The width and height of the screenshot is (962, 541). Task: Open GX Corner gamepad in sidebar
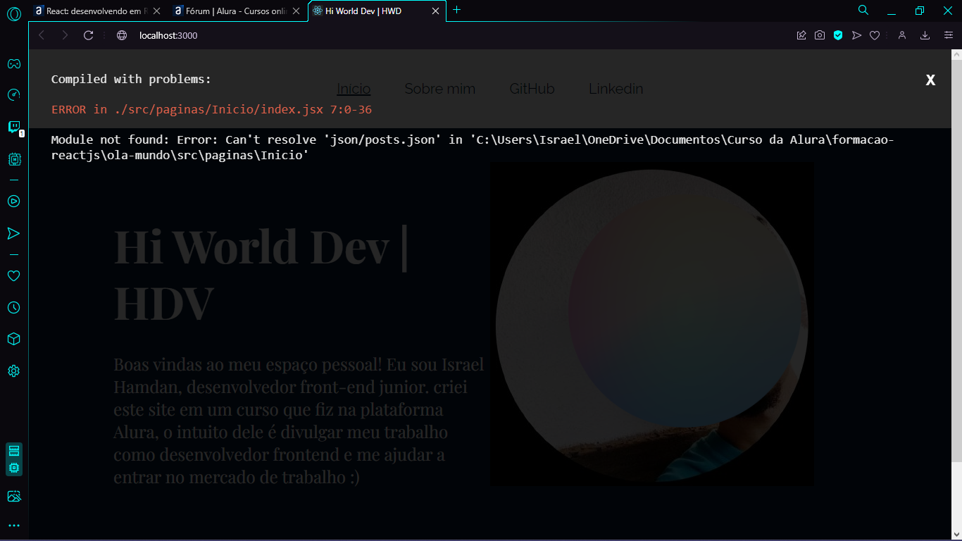13,64
